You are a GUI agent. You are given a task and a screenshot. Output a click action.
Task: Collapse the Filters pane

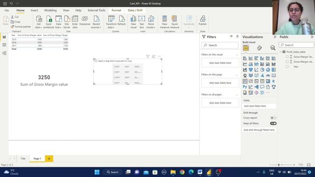237,36
